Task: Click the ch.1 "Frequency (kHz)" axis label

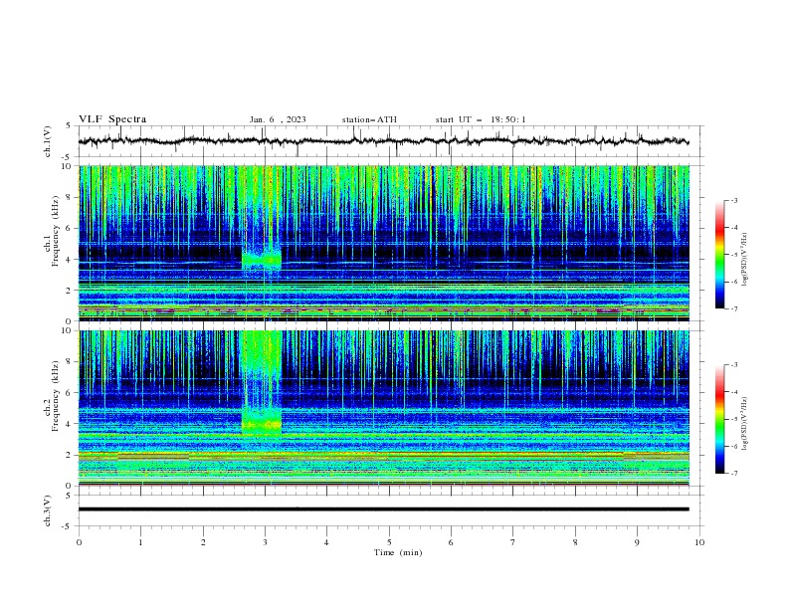Action: click(x=55, y=232)
